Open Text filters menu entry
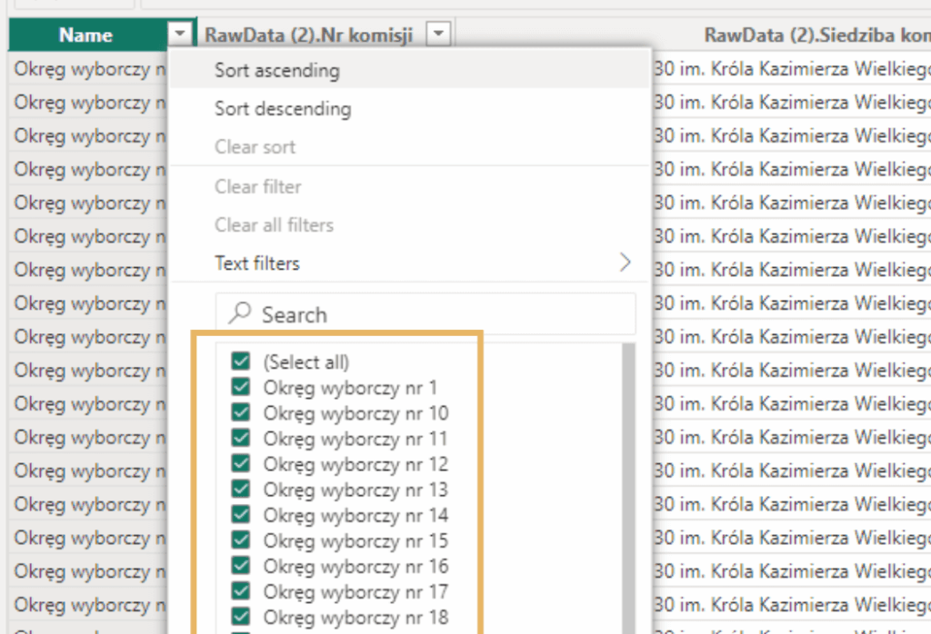This screenshot has width=931, height=634. click(256, 263)
